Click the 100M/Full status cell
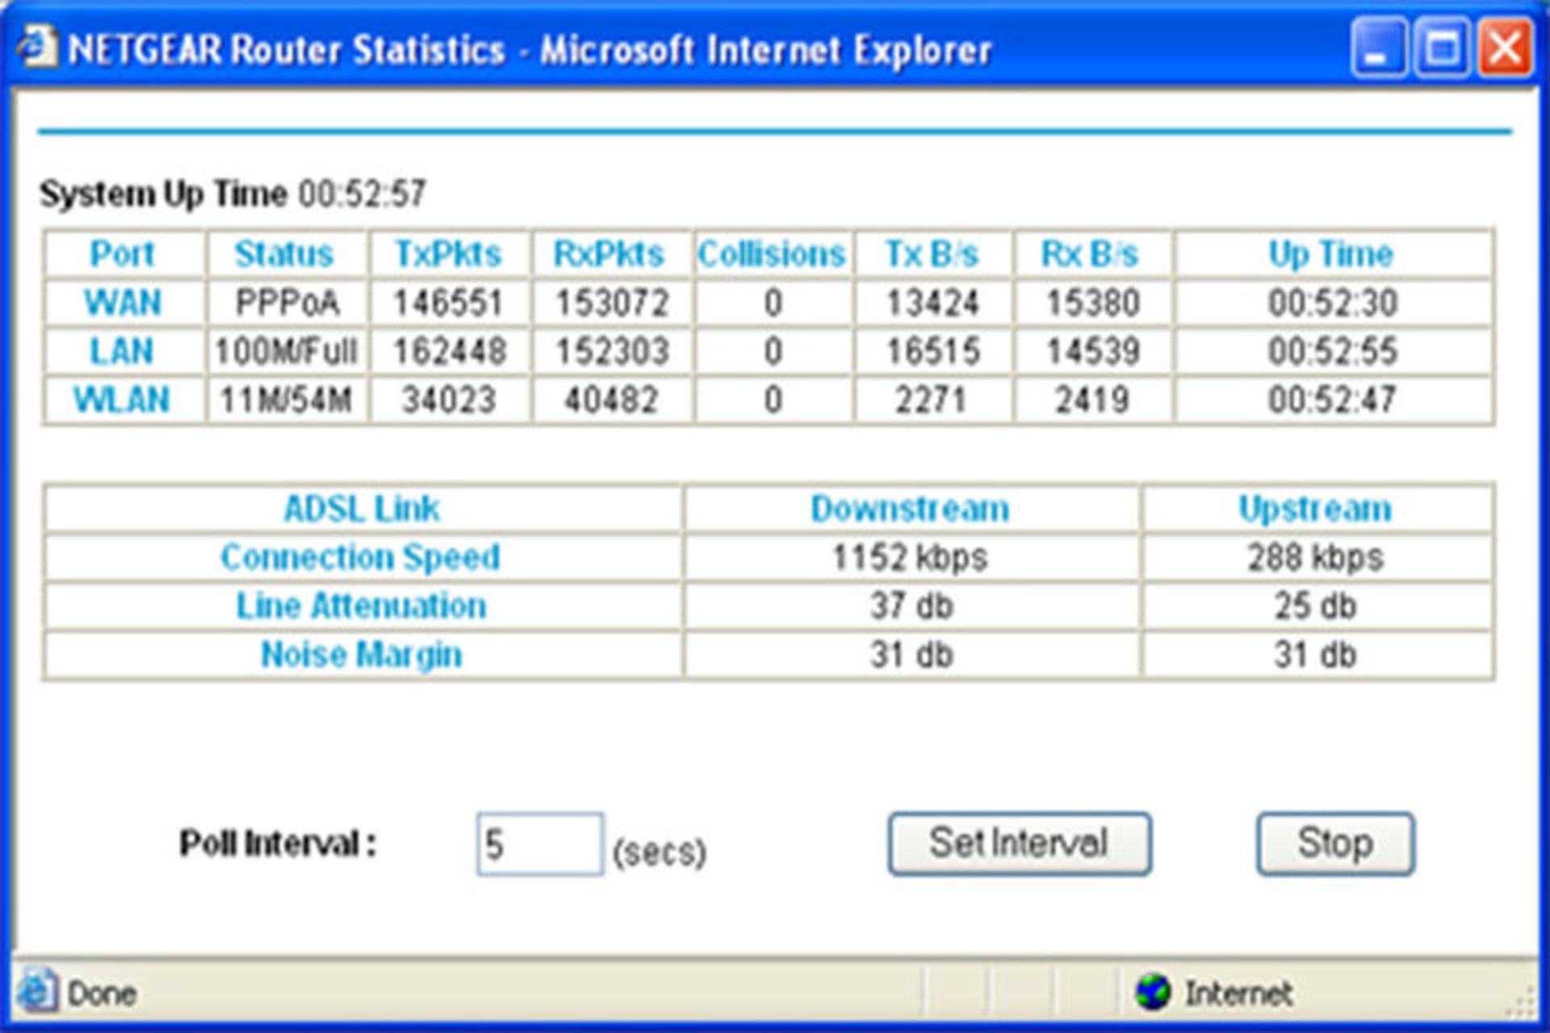 click(286, 352)
